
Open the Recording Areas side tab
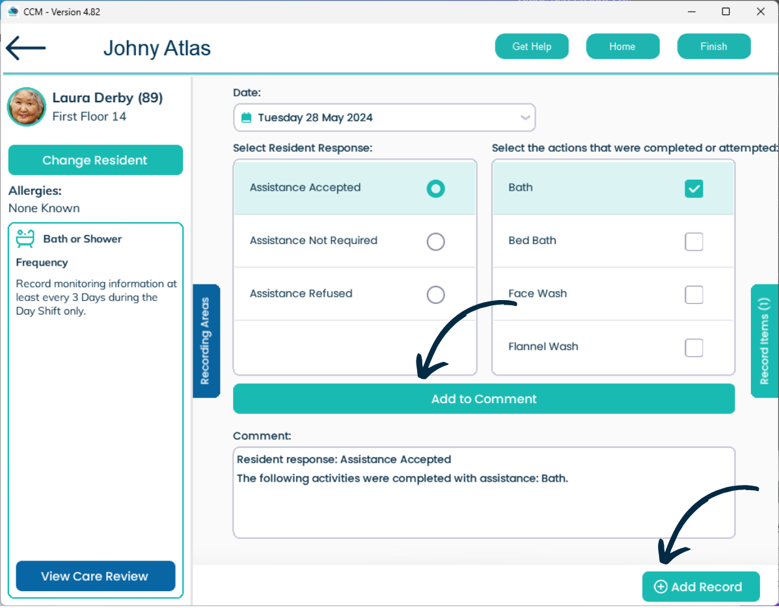206,342
